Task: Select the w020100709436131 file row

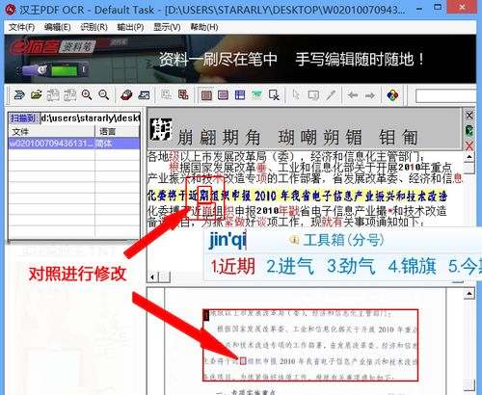Action: [74, 144]
